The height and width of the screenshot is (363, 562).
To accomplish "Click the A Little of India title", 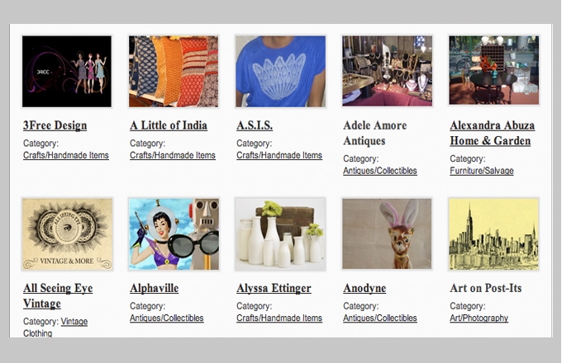I will [x=169, y=125].
